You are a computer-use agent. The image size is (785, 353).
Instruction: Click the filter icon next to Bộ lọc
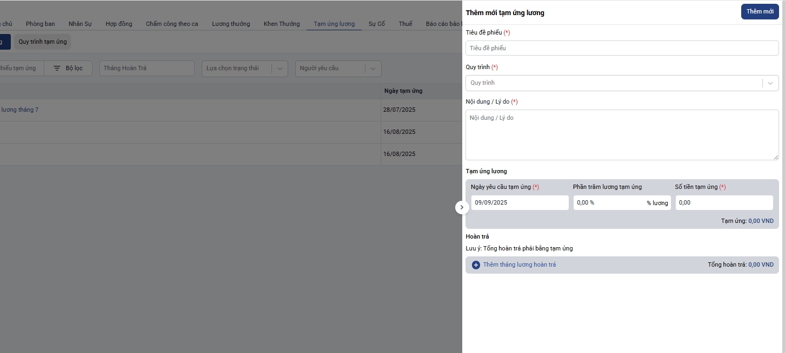[57, 69]
